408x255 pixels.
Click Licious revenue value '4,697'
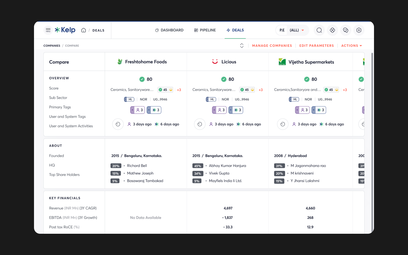pyautogui.click(x=228, y=208)
